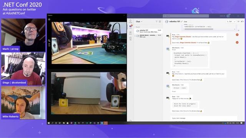Open taskbar search magnifier

(x=52, y=123)
